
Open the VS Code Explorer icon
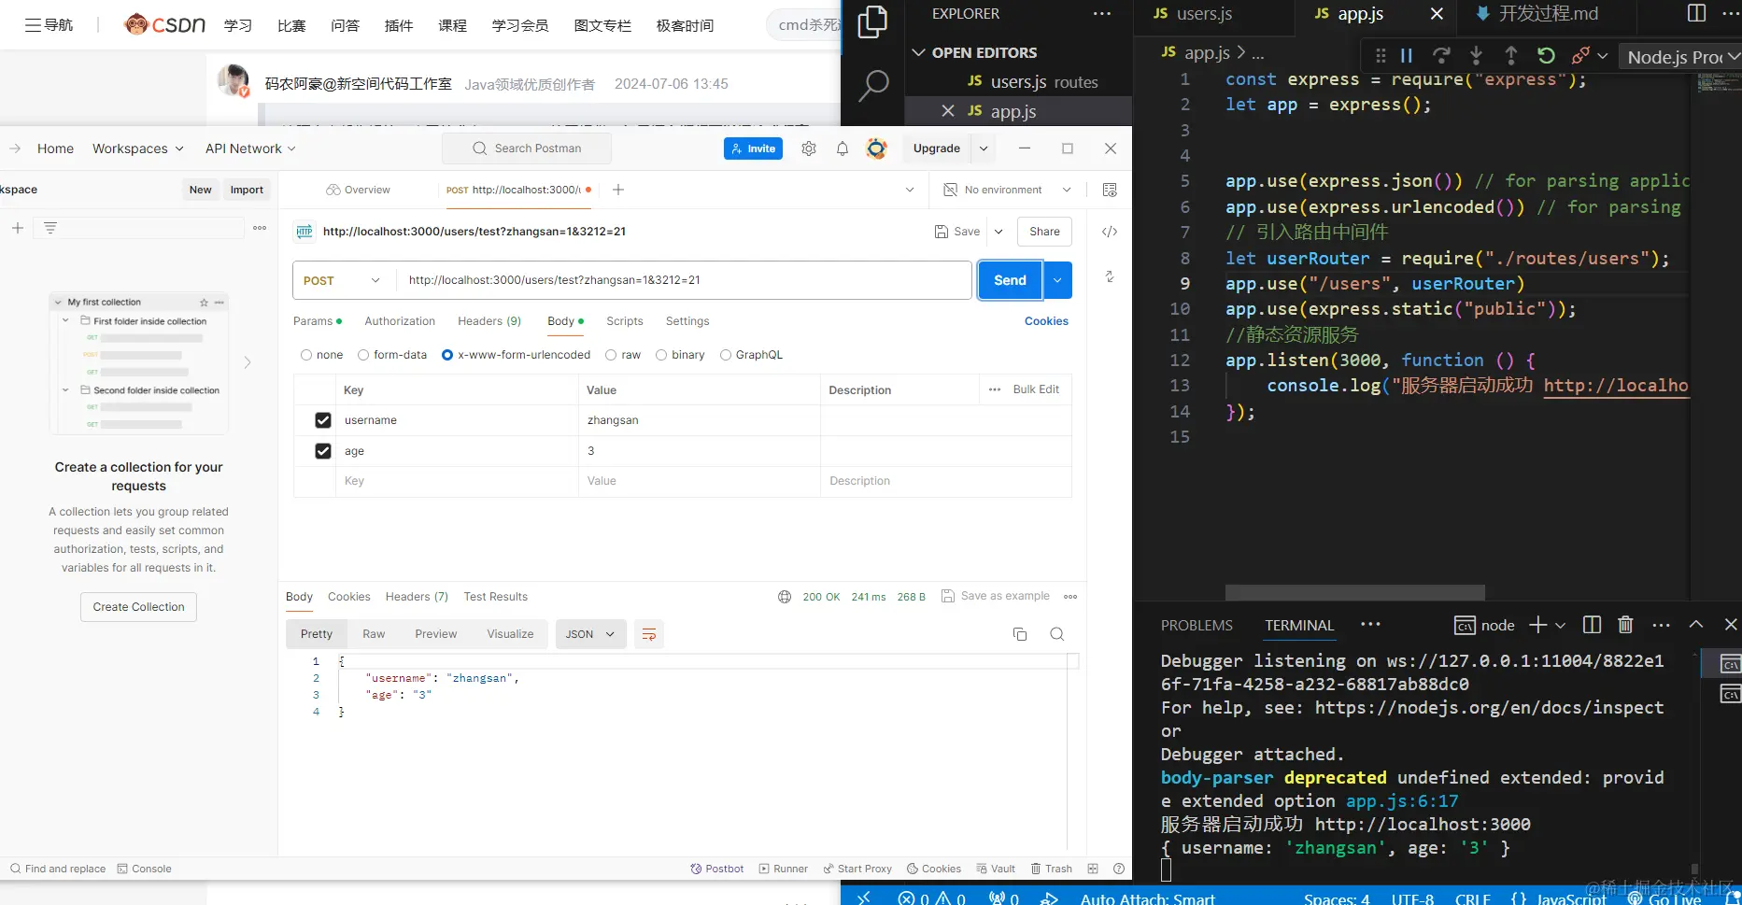[x=872, y=22]
